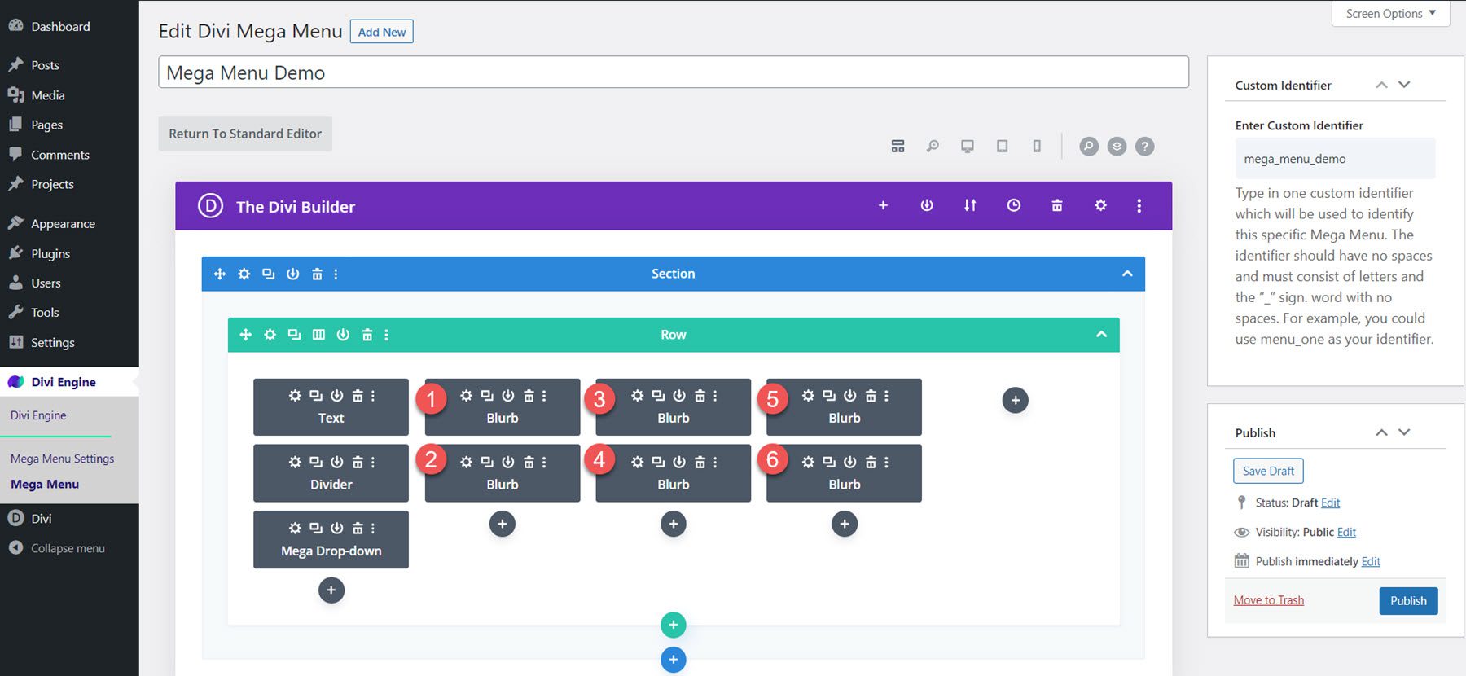Open three-dot menu in builder header

tap(1139, 205)
